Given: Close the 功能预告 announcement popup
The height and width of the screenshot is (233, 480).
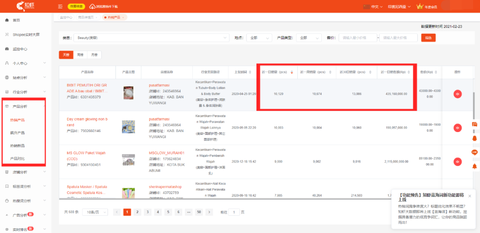Looking at the screenshot, I should (470, 196).
